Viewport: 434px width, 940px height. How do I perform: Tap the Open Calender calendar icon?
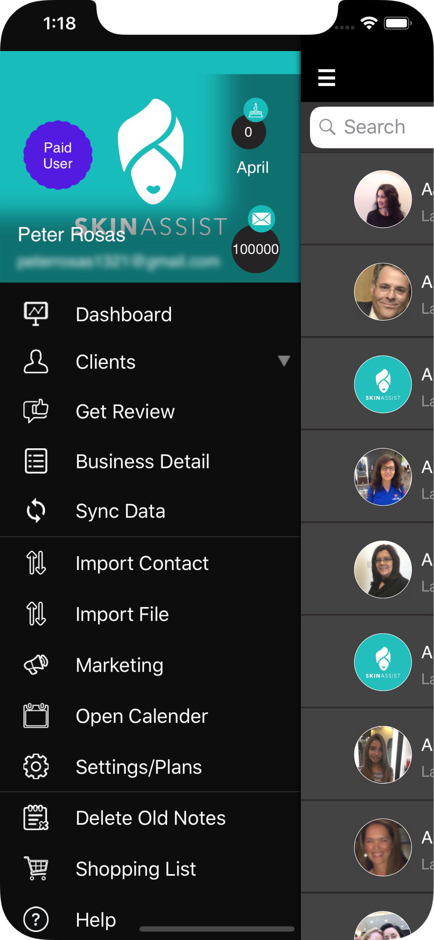pyautogui.click(x=36, y=715)
